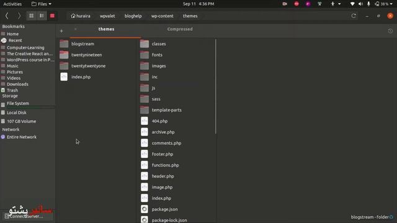The image size is (397, 223).
Task: Click the volume icon in top bar
Action: click(360, 4)
